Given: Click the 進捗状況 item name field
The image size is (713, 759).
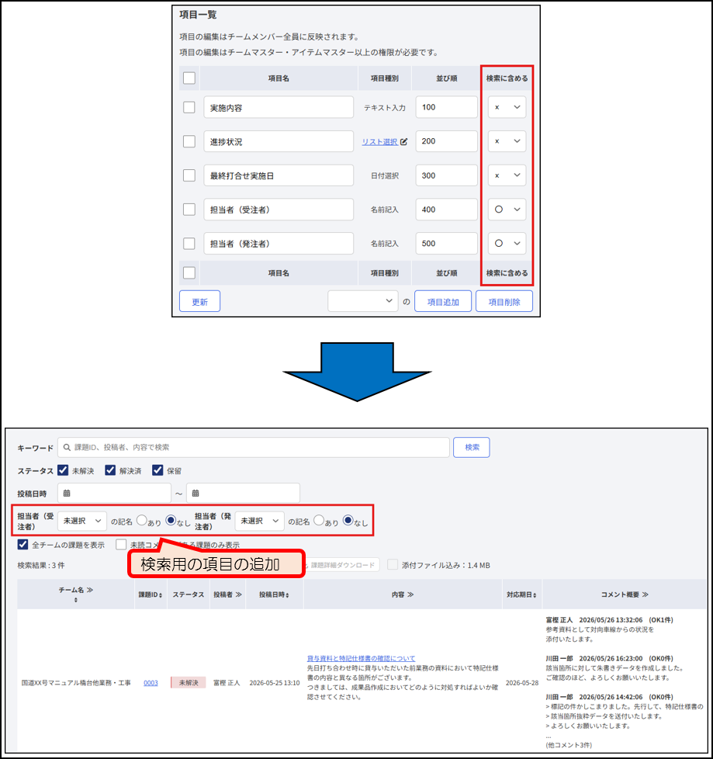Looking at the screenshot, I should pos(279,141).
